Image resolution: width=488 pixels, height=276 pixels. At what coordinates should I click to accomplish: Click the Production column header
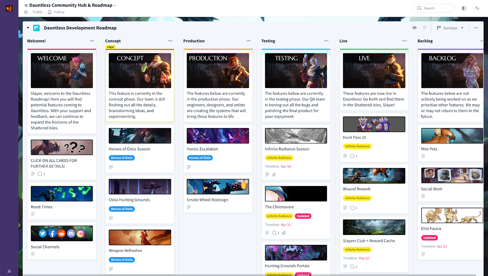pos(194,41)
